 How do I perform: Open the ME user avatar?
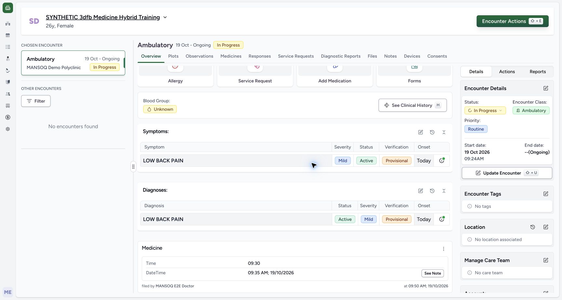pos(8,292)
